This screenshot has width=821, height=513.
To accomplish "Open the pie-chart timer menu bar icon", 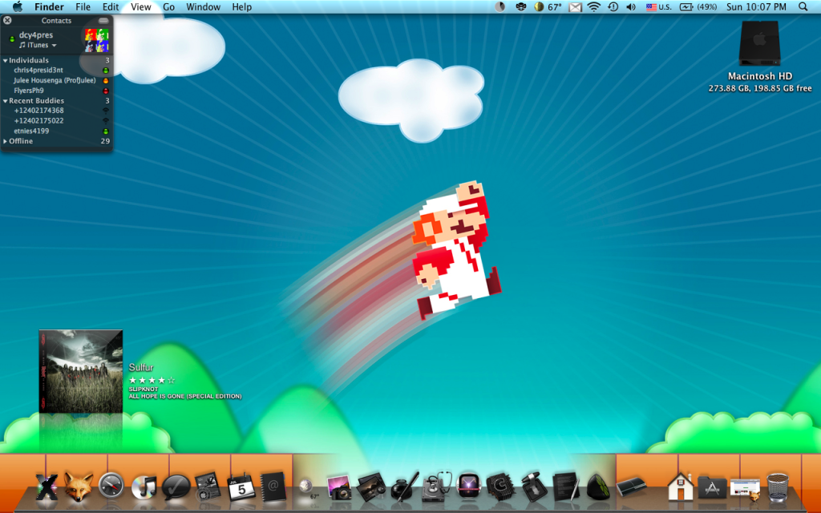I will [500, 6].
